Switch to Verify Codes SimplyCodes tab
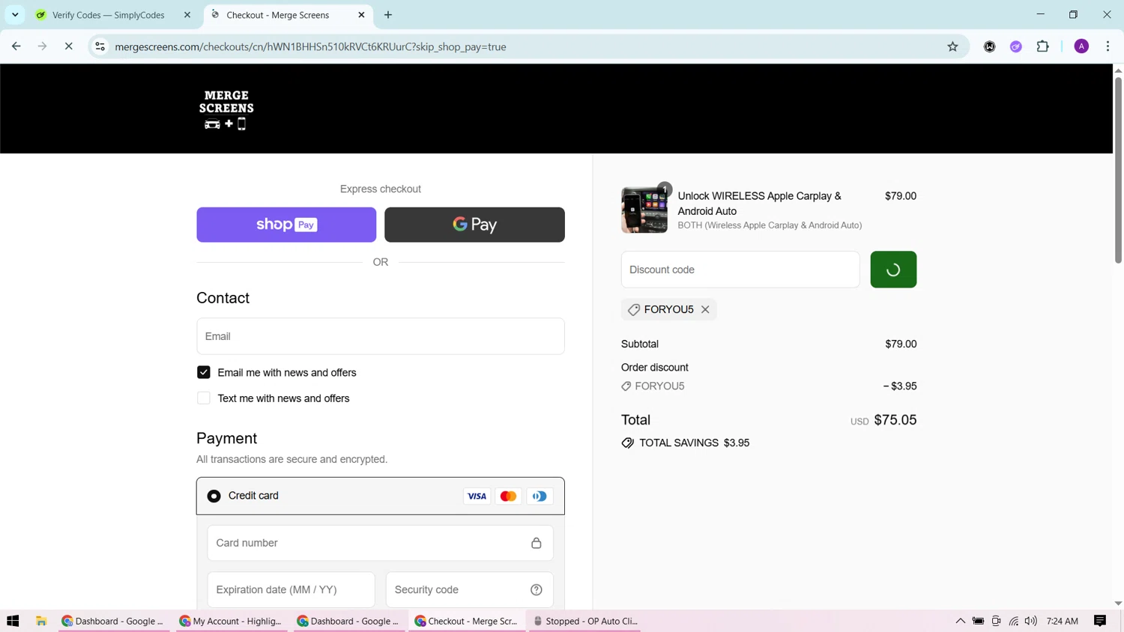Viewport: 1124px width, 632px height. [110, 15]
